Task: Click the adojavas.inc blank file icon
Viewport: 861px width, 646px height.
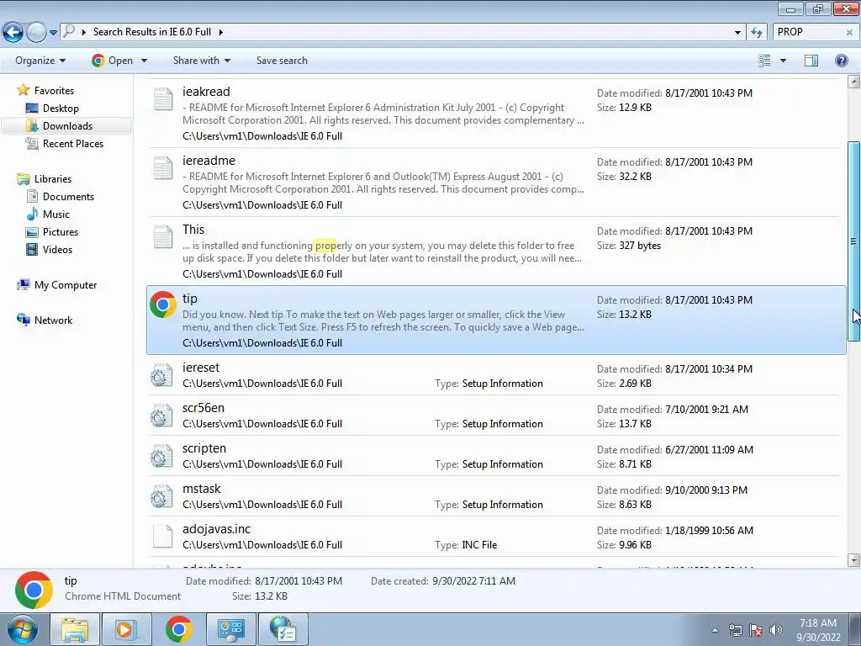Action: pos(163,537)
